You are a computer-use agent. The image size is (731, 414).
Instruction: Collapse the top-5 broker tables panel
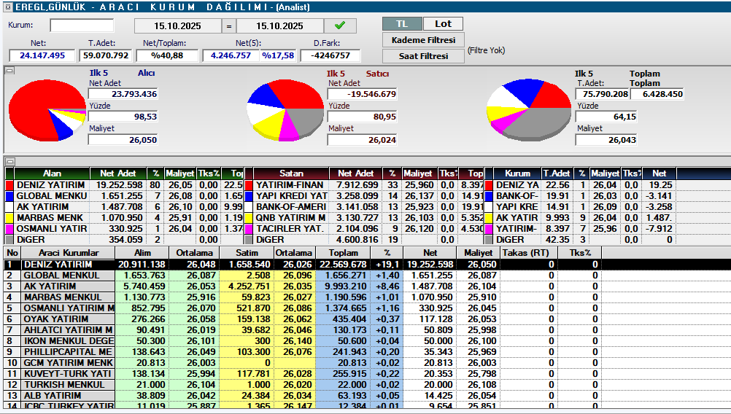(9, 161)
